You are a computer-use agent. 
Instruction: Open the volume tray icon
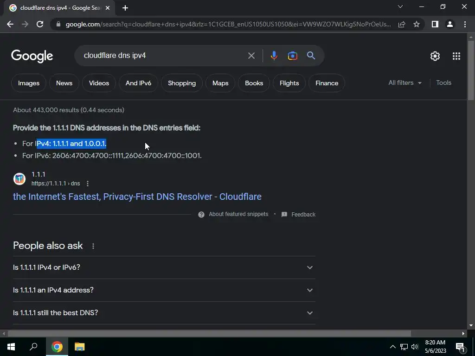pyautogui.click(x=415, y=347)
